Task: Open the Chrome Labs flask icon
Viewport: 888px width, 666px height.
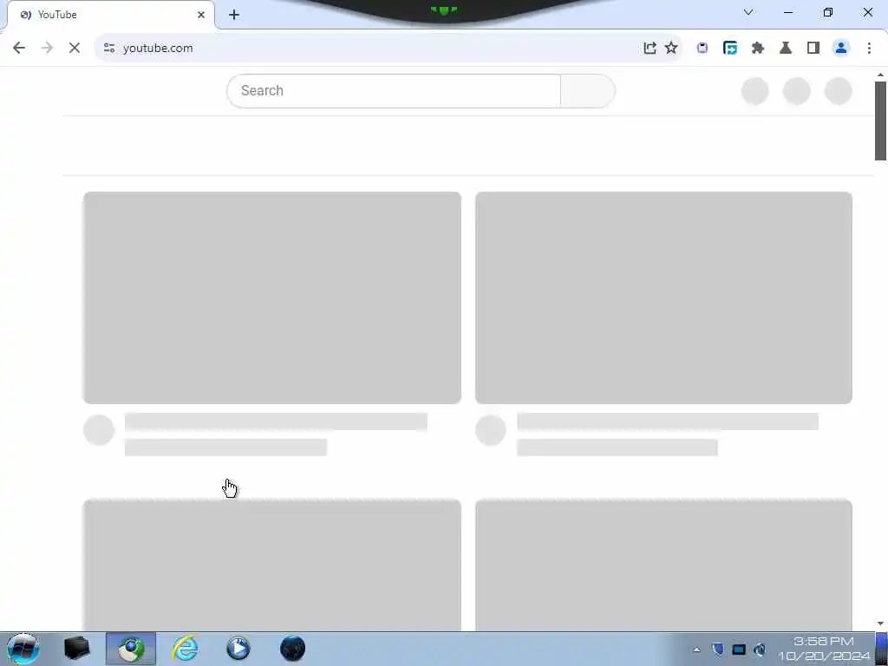Action: 786,49
